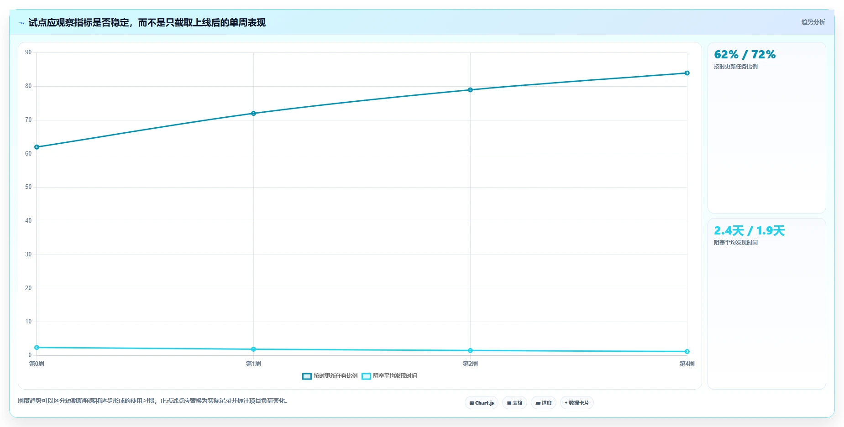Click the 第0周 x-axis label
Viewport: 844px width, 427px height.
coord(37,364)
